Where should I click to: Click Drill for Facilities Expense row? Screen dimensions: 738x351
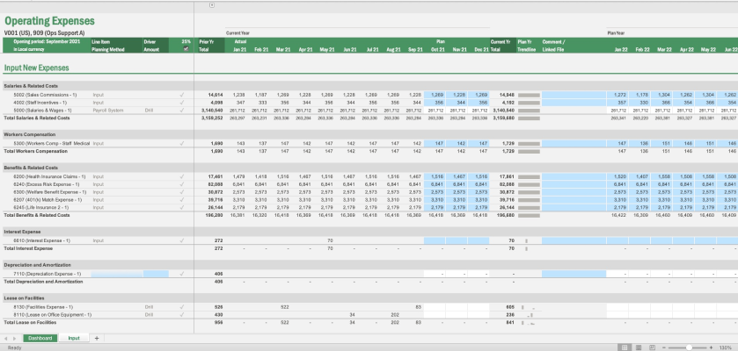pyautogui.click(x=150, y=306)
